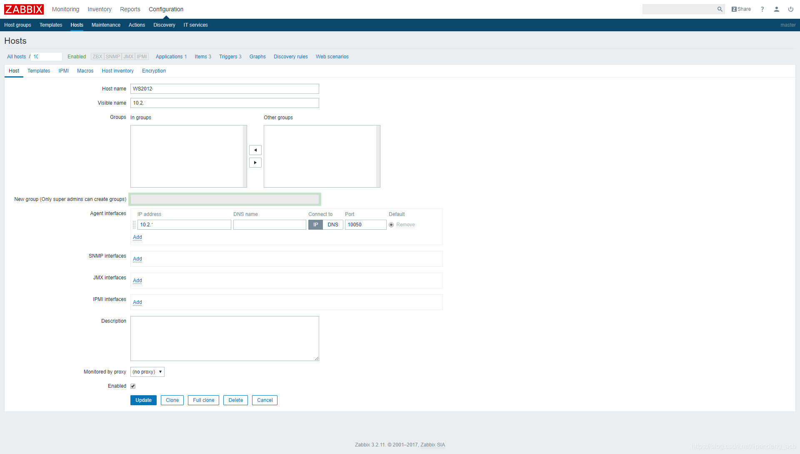The height and width of the screenshot is (454, 800).
Task: Select the Default interface radio button
Action: [x=391, y=225]
